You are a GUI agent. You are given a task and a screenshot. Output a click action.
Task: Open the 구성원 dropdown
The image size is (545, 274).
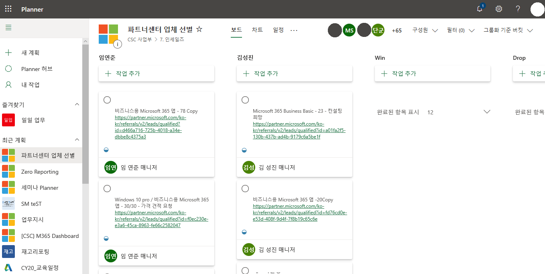tap(425, 30)
